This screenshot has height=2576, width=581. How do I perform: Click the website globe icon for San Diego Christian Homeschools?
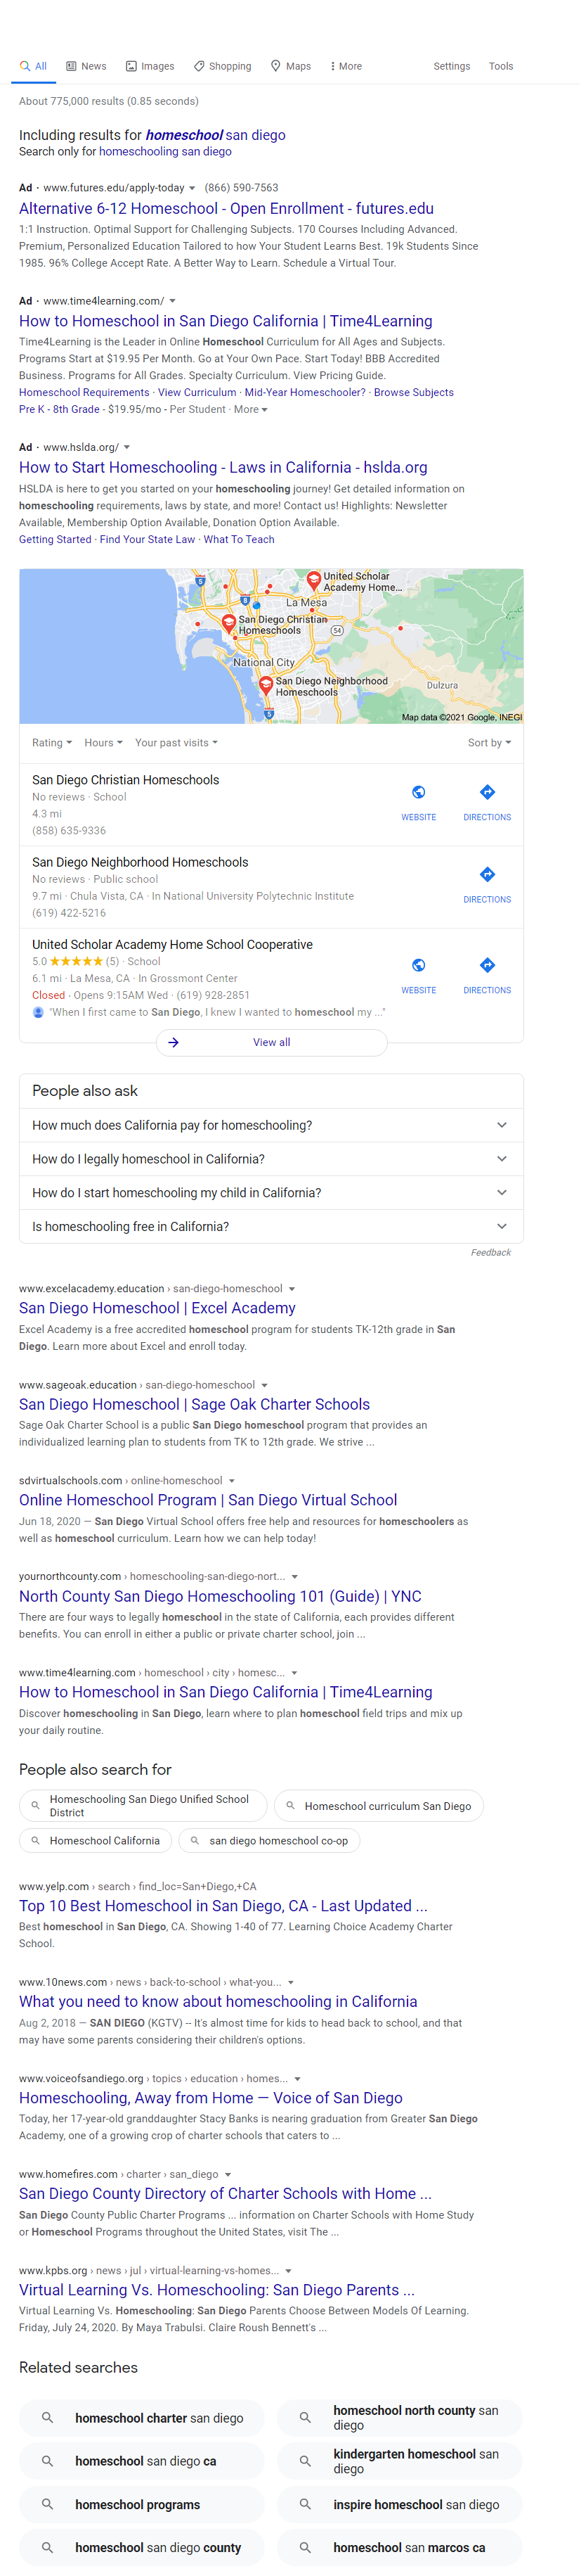tap(418, 792)
